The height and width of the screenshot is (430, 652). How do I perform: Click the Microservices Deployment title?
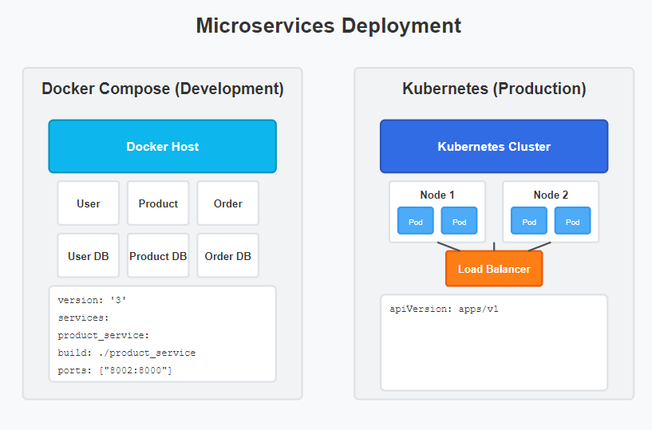tap(329, 26)
